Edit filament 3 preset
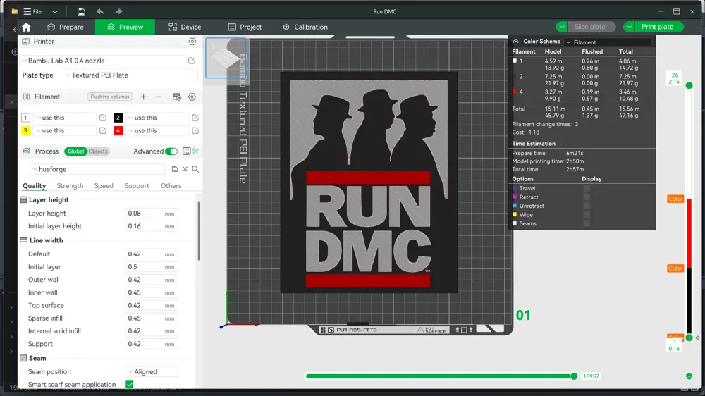 pos(103,131)
